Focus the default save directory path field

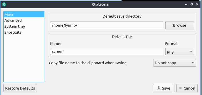107,25
